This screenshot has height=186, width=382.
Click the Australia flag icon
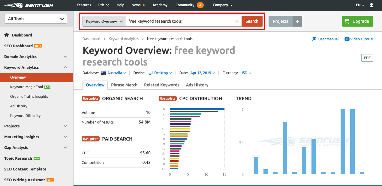coord(104,73)
